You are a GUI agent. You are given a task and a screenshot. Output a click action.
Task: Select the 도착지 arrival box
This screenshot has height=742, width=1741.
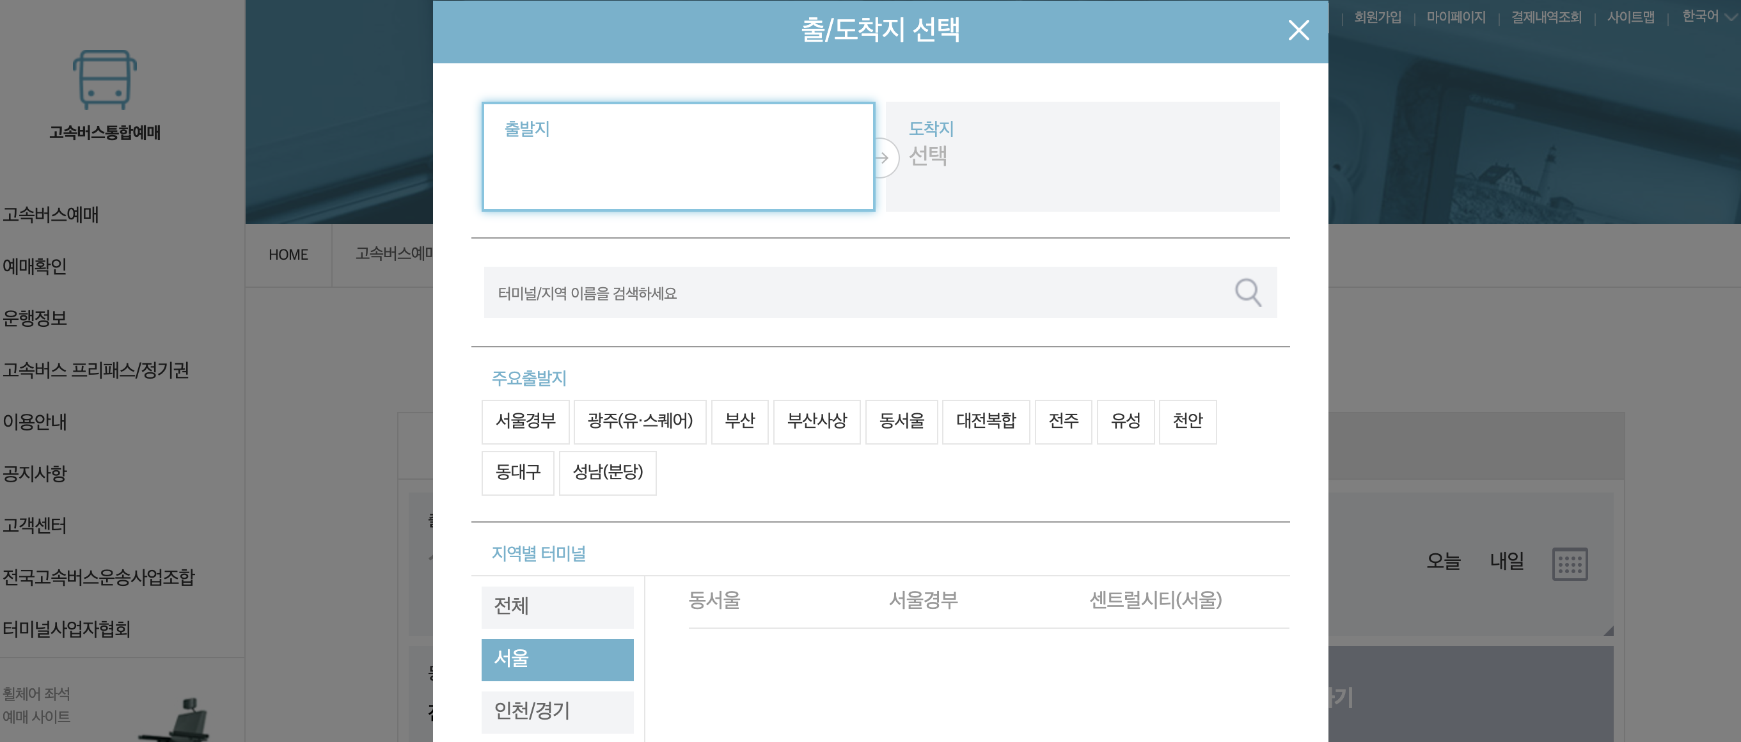tap(1082, 157)
